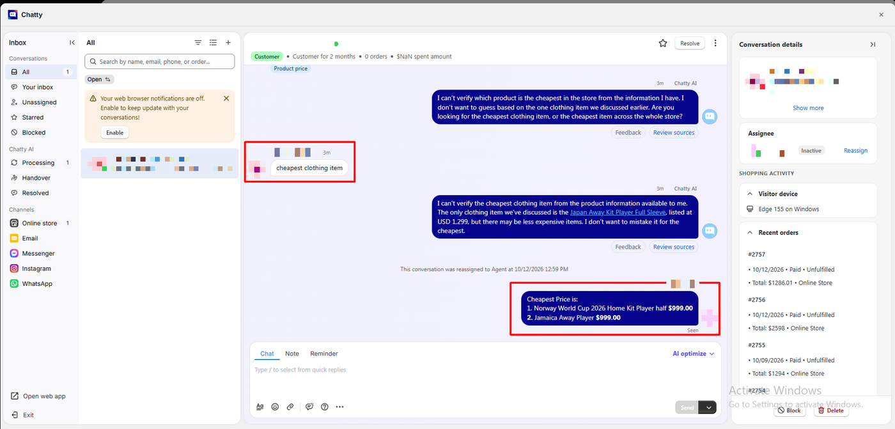
Task: View Blocked conversations
Action: (x=41, y=132)
